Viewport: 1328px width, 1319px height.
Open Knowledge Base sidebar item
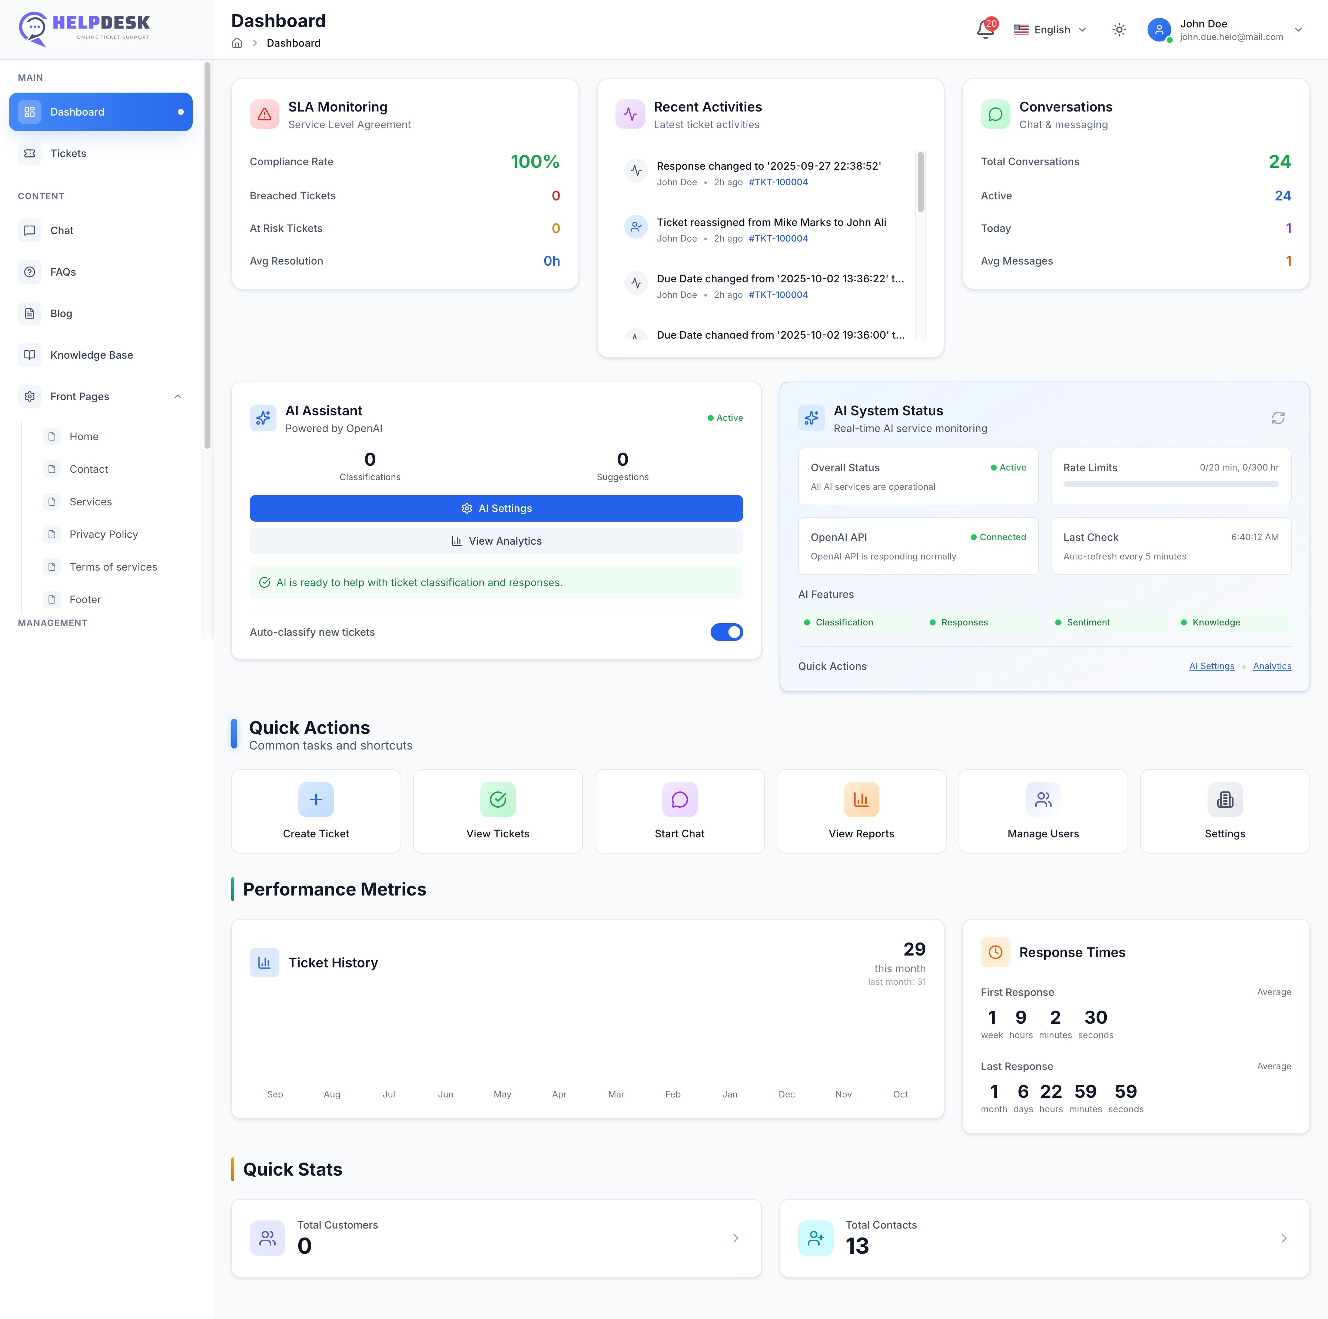(92, 355)
